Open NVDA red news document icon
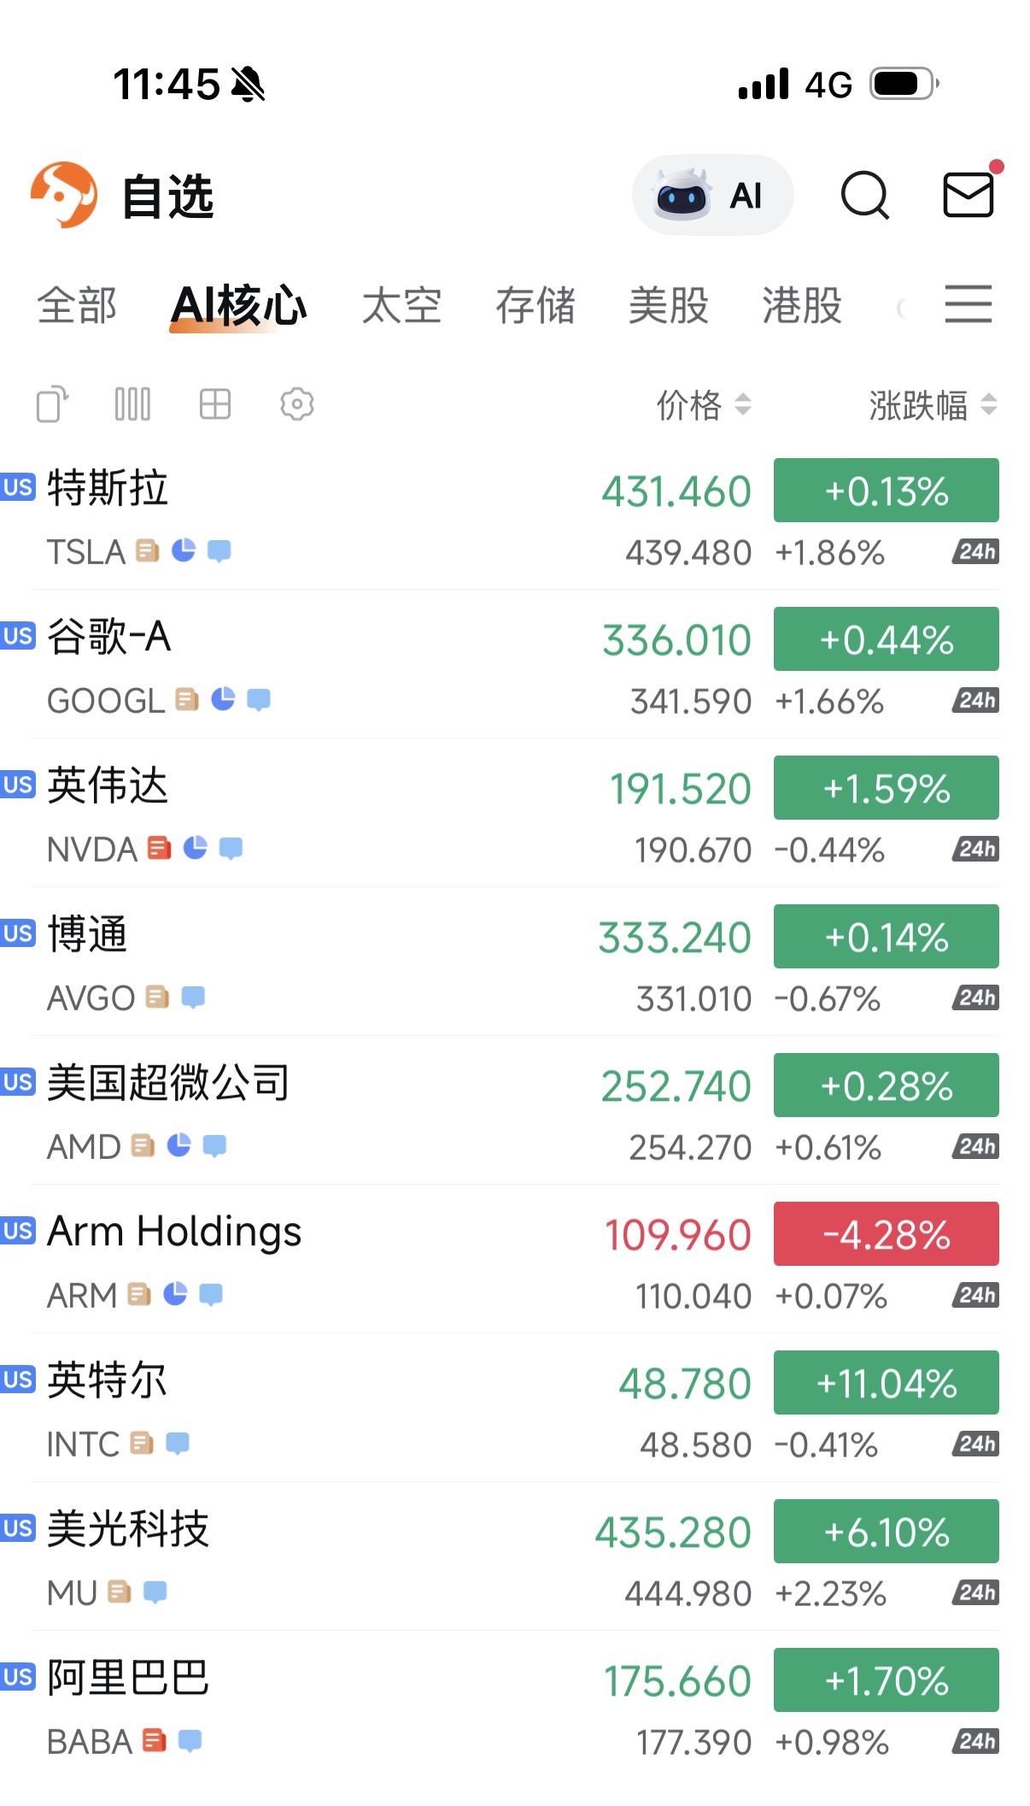This screenshot has width=1030, height=1806. pyautogui.click(x=159, y=848)
